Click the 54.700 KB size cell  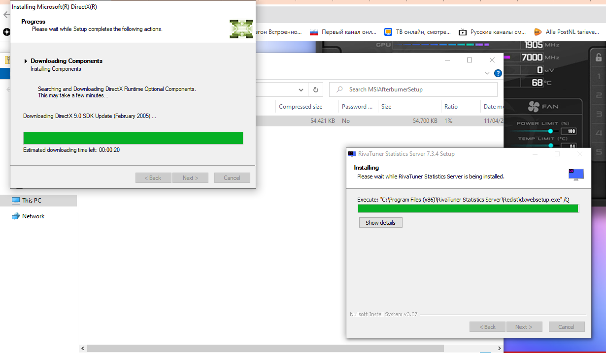click(425, 121)
